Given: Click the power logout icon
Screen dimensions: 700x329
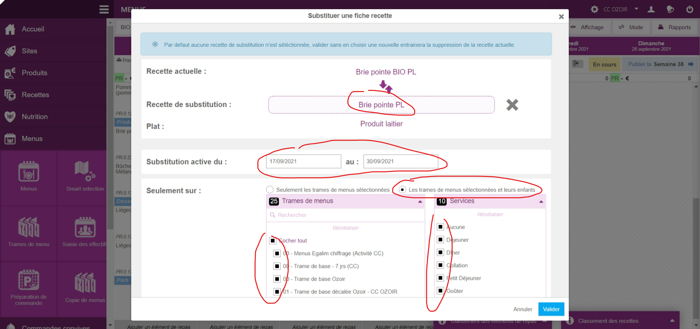Looking at the screenshot, I should click(690, 9).
